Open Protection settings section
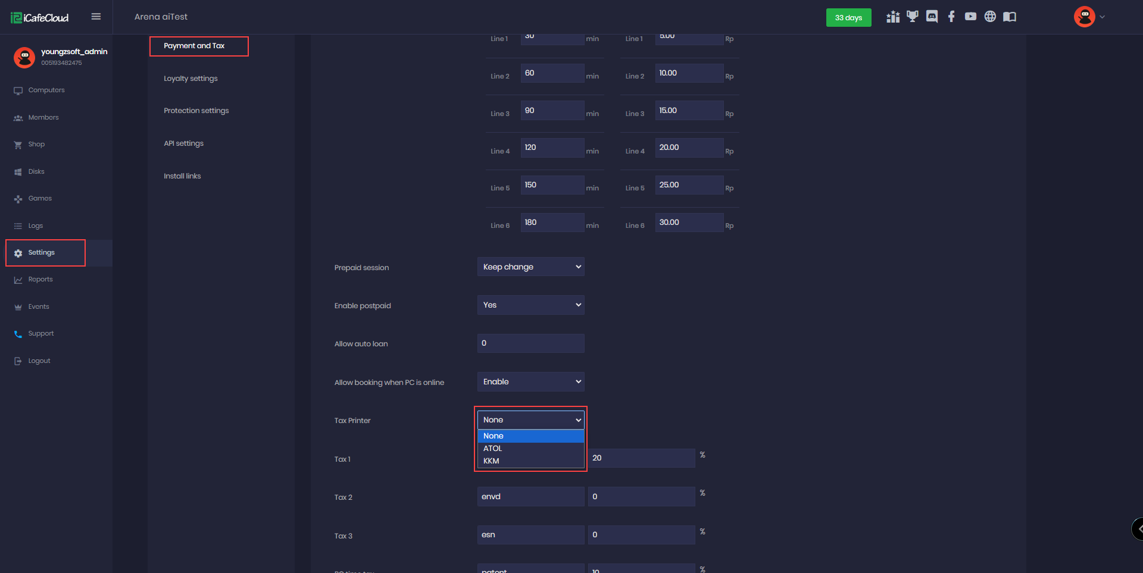Image resolution: width=1143 pixels, height=573 pixels. tap(196, 111)
